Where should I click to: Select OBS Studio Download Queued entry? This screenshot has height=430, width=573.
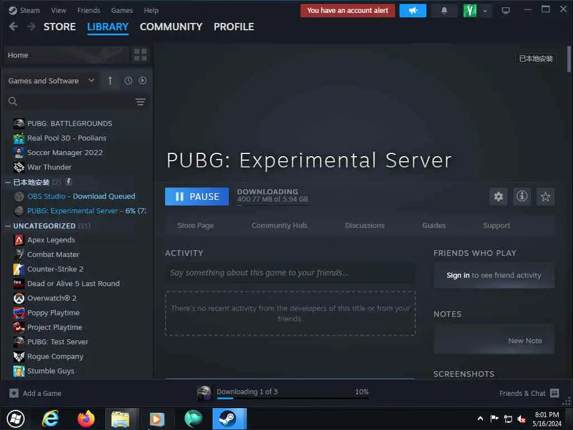click(x=81, y=197)
